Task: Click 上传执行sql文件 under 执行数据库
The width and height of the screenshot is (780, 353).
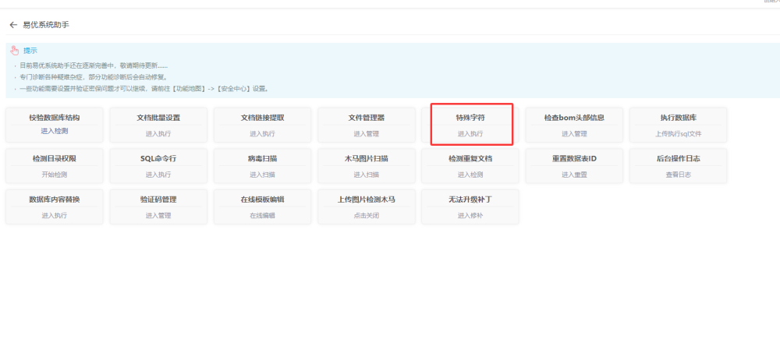Action: [678, 134]
